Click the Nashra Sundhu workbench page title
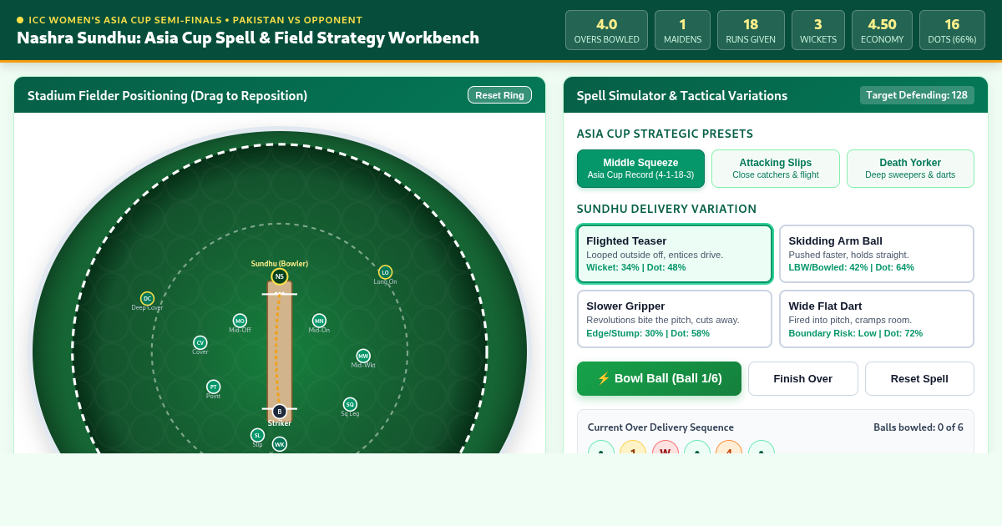Viewport: 1002px width, 526px height. click(x=248, y=38)
